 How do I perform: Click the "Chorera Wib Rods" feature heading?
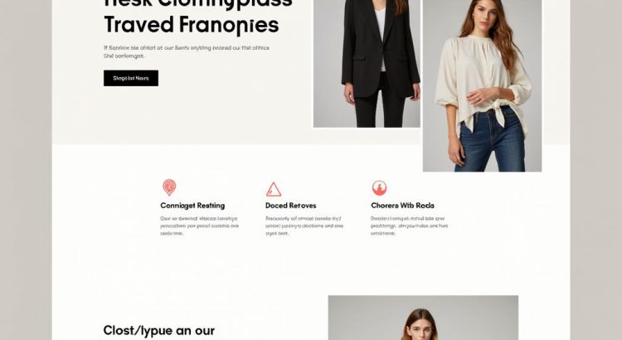[402, 206]
